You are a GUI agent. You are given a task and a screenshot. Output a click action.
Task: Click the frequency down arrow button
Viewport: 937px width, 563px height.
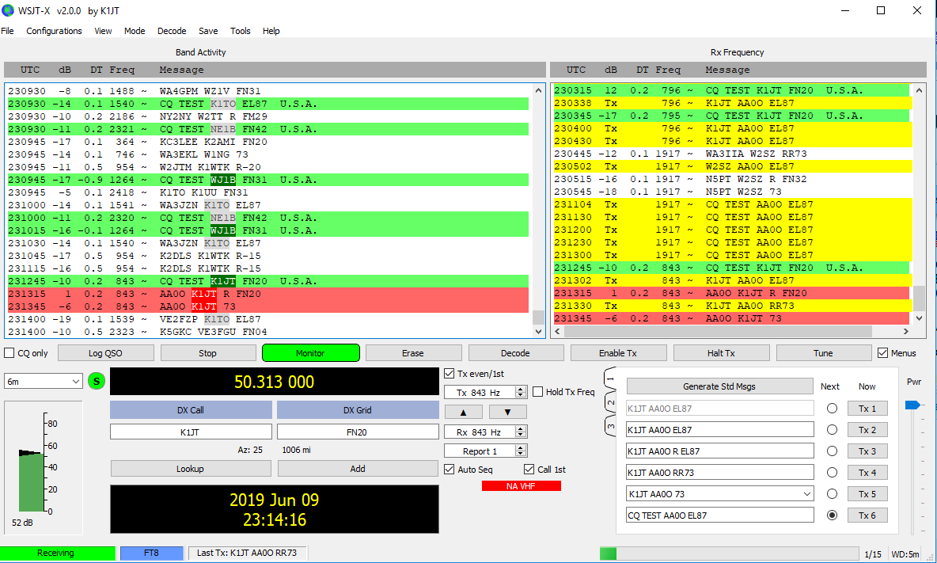(x=507, y=412)
